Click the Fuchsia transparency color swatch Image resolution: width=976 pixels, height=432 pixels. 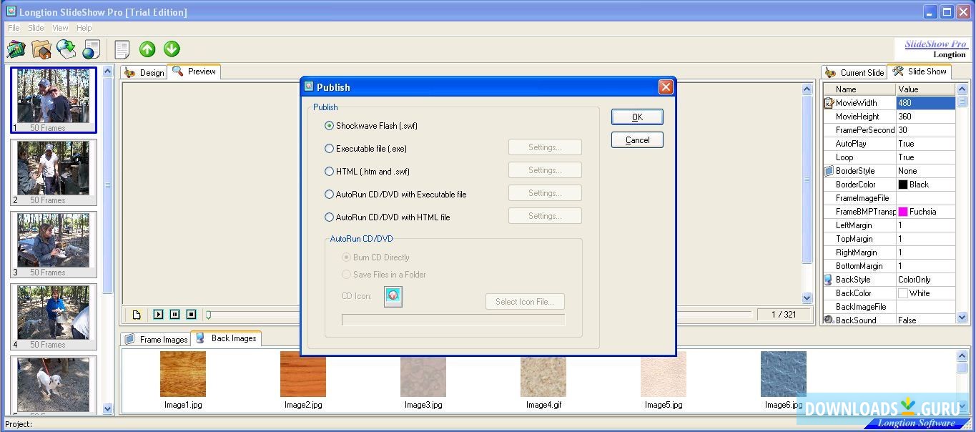[903, 212]
